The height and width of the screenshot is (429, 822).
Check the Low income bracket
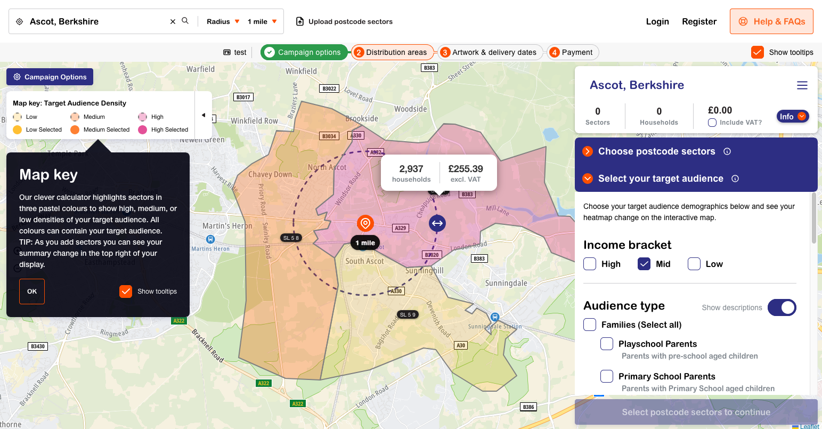pyautogui.click(x=694, y=264)
